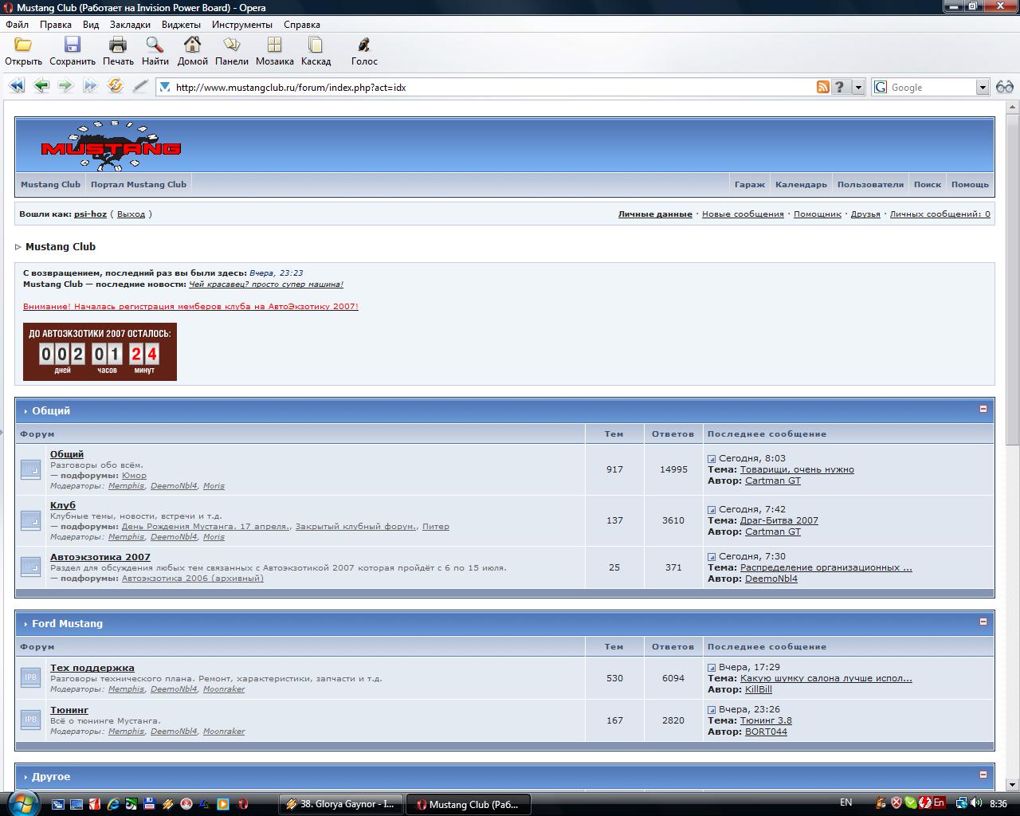Click the Mustang Club breadcrumb triangle
The width and height of the screenshot is (1020, 816).
(x=18, y=247)
